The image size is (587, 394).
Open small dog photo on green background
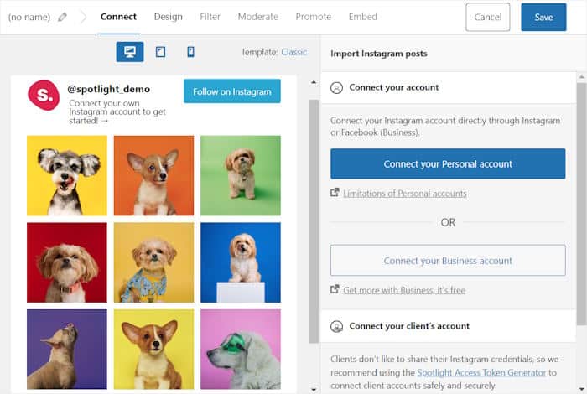coord(241,175)
